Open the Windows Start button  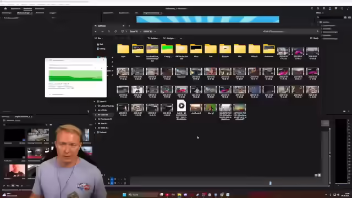coord(124,195)
